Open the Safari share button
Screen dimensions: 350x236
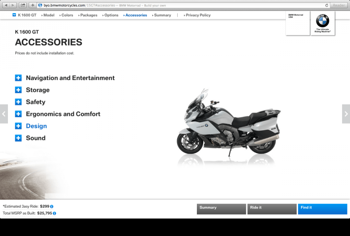point(23,5)
